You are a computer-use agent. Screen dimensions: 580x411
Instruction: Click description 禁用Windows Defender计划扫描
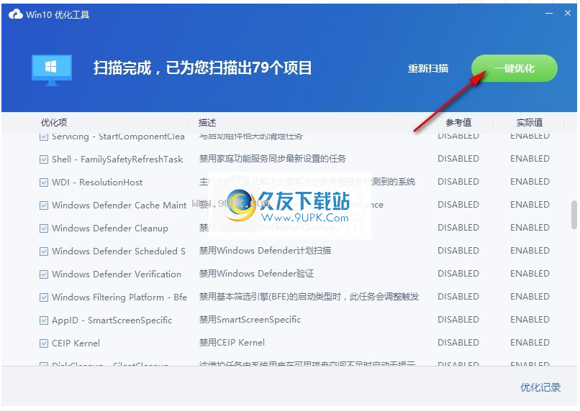click(265, 251)
